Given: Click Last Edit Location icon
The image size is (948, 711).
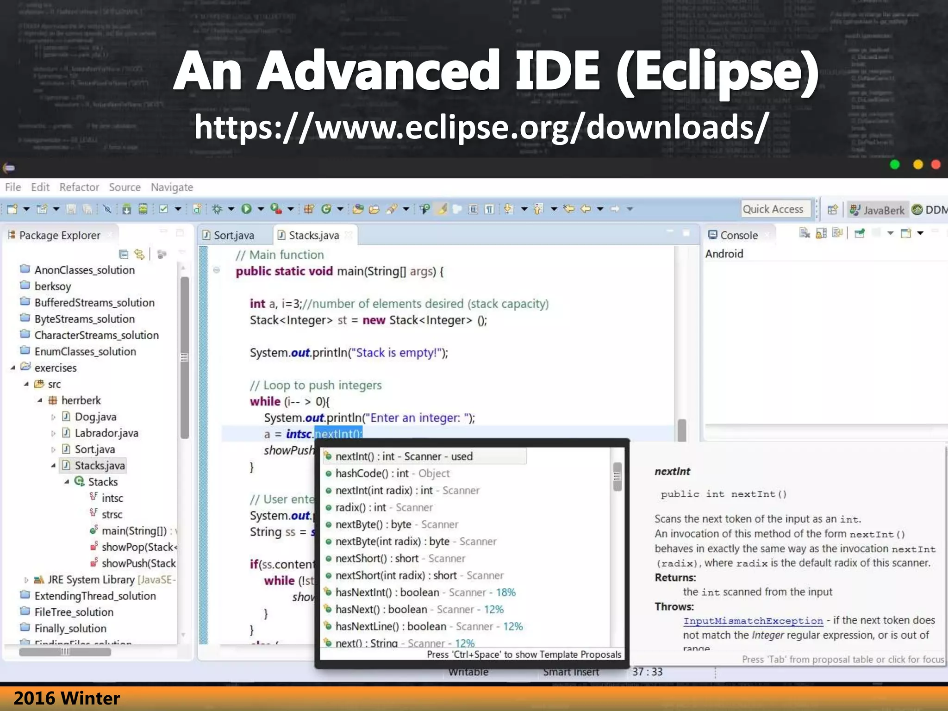Looking at the screenshot, I should click(569, 209).
